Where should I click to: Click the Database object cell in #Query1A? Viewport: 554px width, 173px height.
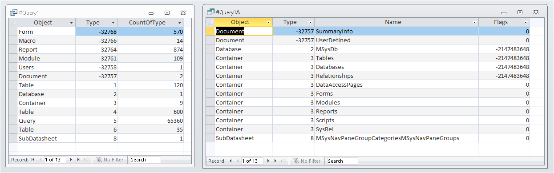(243, 49)
